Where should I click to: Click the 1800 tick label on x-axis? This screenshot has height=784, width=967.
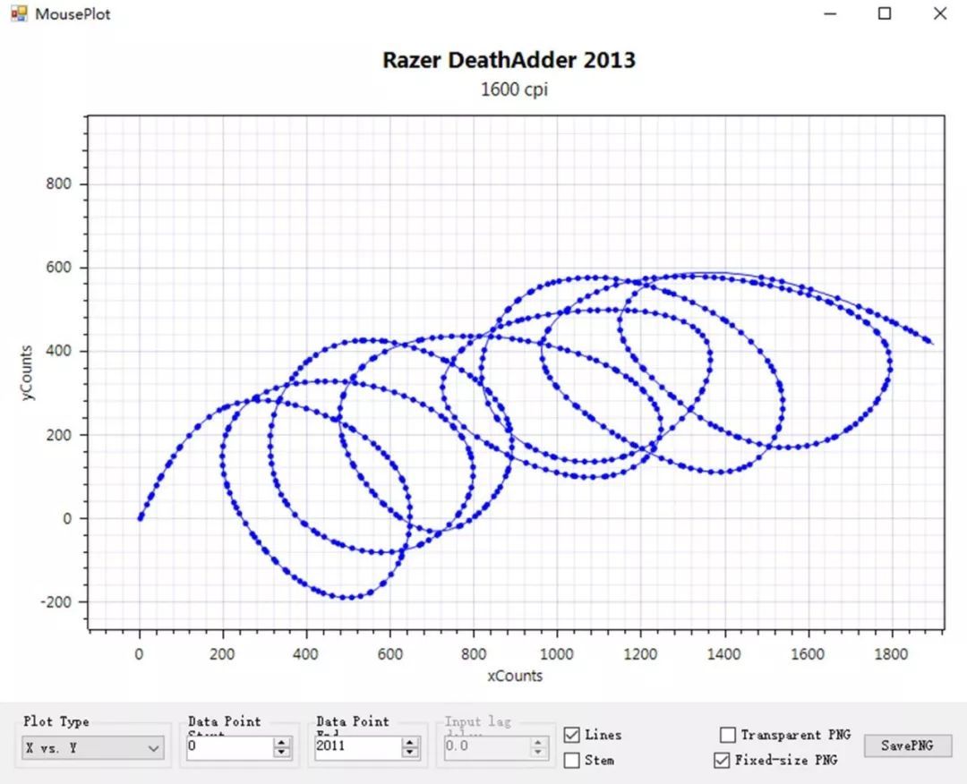pyautogui.click(x=891, y=654)
